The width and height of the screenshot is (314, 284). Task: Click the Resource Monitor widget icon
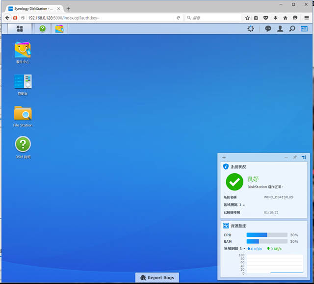(226, 226)
